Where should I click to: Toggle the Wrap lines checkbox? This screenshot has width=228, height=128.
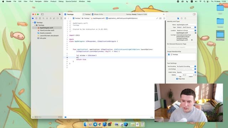[x=177, y=79]
